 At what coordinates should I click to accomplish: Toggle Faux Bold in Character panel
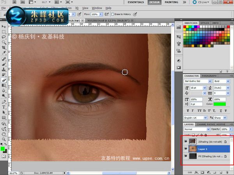[x=188, y=110]
